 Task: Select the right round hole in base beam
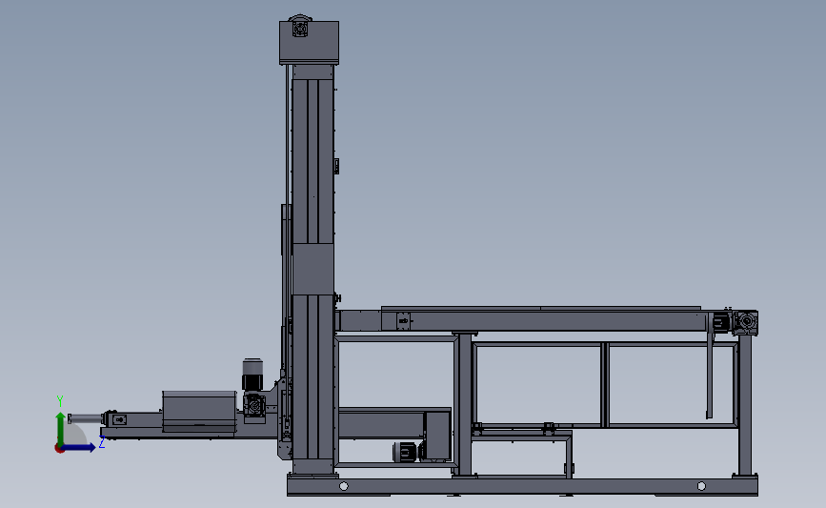click(701, 486)
